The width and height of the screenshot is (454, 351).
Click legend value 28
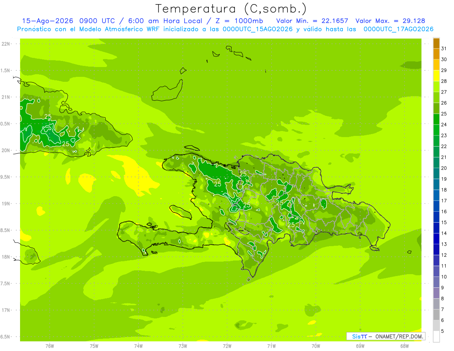[444, 81]
